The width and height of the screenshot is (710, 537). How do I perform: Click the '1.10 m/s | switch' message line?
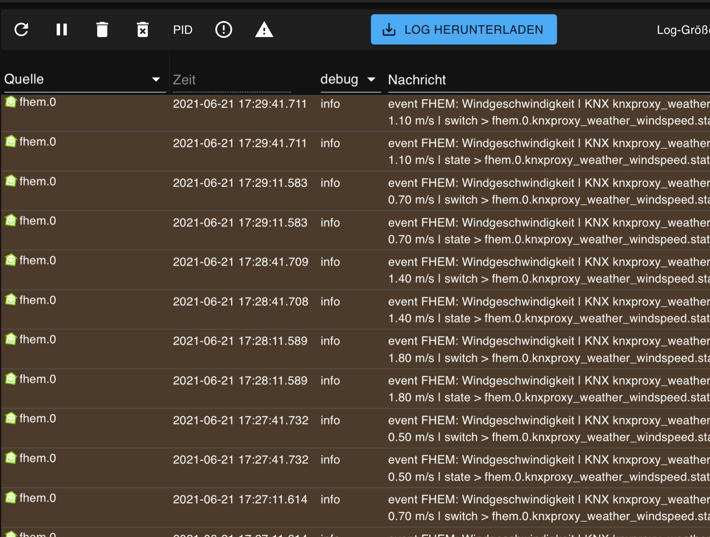pyautogui.click(x=549, y=121)
